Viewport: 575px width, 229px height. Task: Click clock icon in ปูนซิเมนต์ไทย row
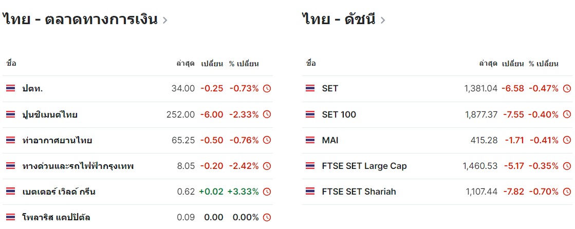coord(267,115)
